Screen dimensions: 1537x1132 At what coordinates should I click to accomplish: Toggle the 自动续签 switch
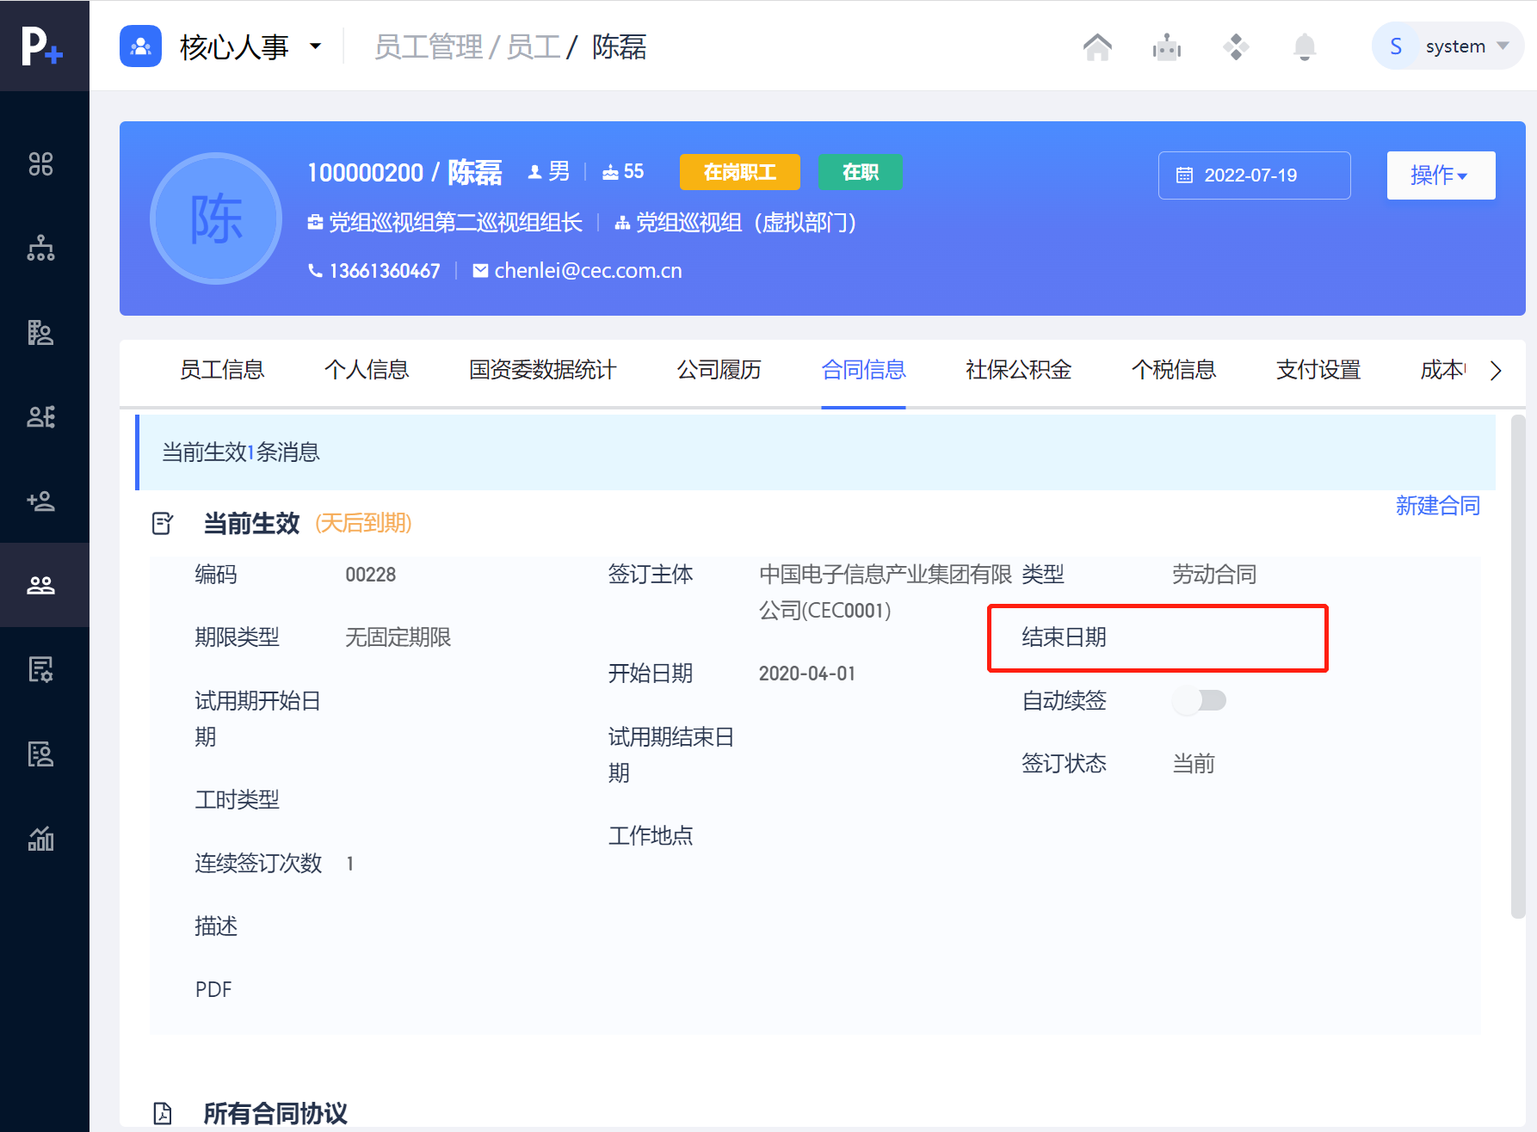click(1200, 701)
